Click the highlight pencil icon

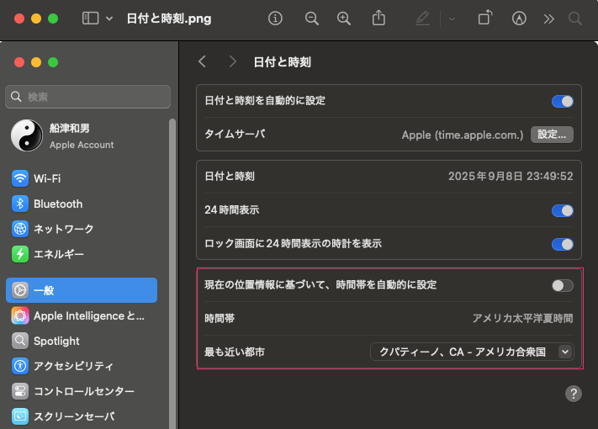pyautogui.click(x=422, y=19)
